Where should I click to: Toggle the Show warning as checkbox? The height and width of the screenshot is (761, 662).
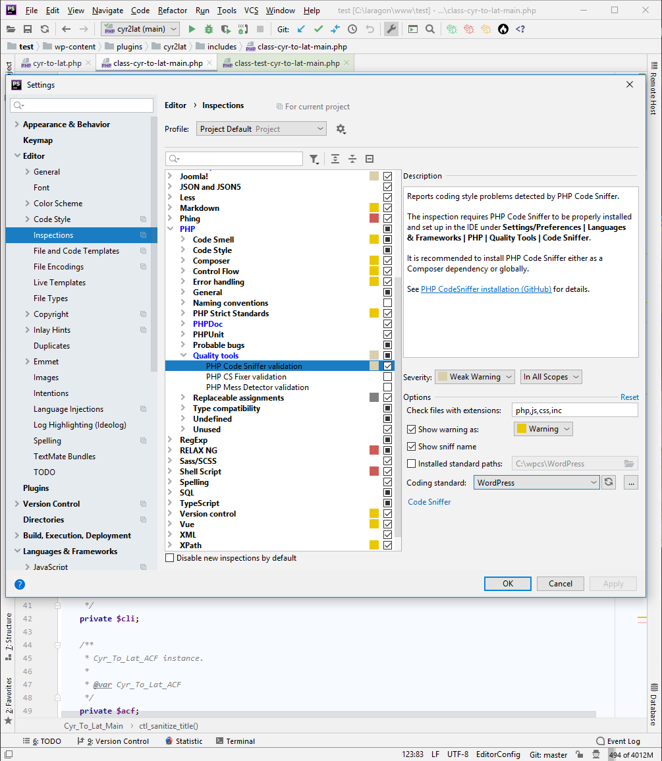[x=412, y=430]
